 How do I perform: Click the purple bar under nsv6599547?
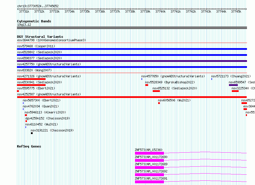tap(234, 85)
